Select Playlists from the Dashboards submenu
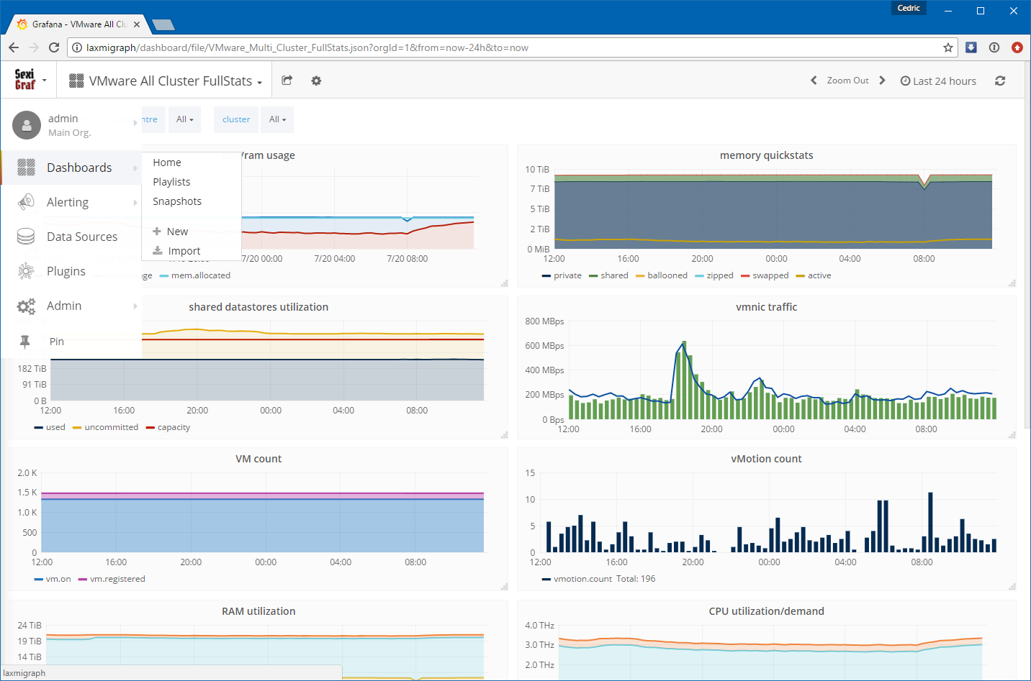The height and width of the screenshot is (681, 1031). (x=171, y=182)
